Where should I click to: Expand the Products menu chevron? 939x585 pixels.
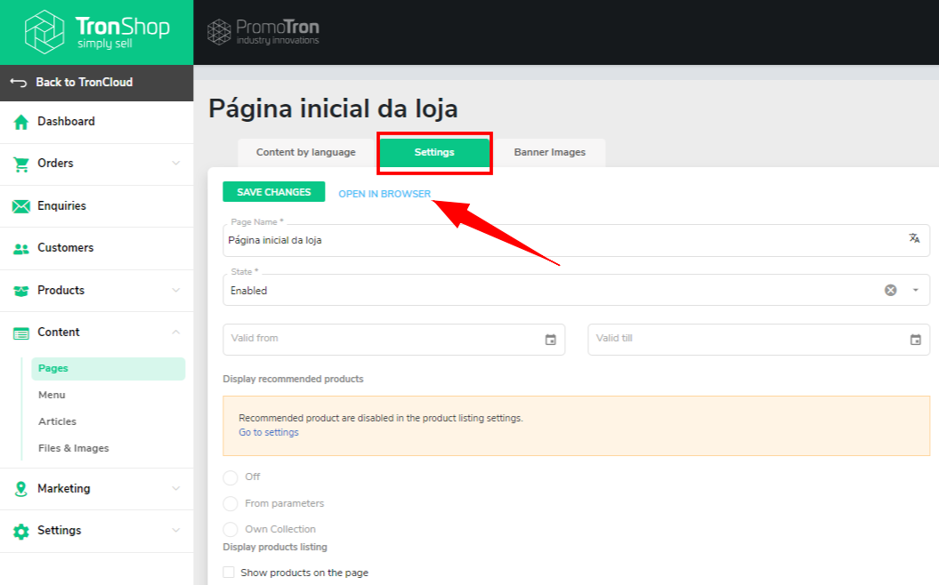tap(176, 290)
